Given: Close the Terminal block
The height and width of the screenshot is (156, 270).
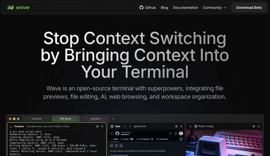Looking at the screenshot, I should pos(102,126).
